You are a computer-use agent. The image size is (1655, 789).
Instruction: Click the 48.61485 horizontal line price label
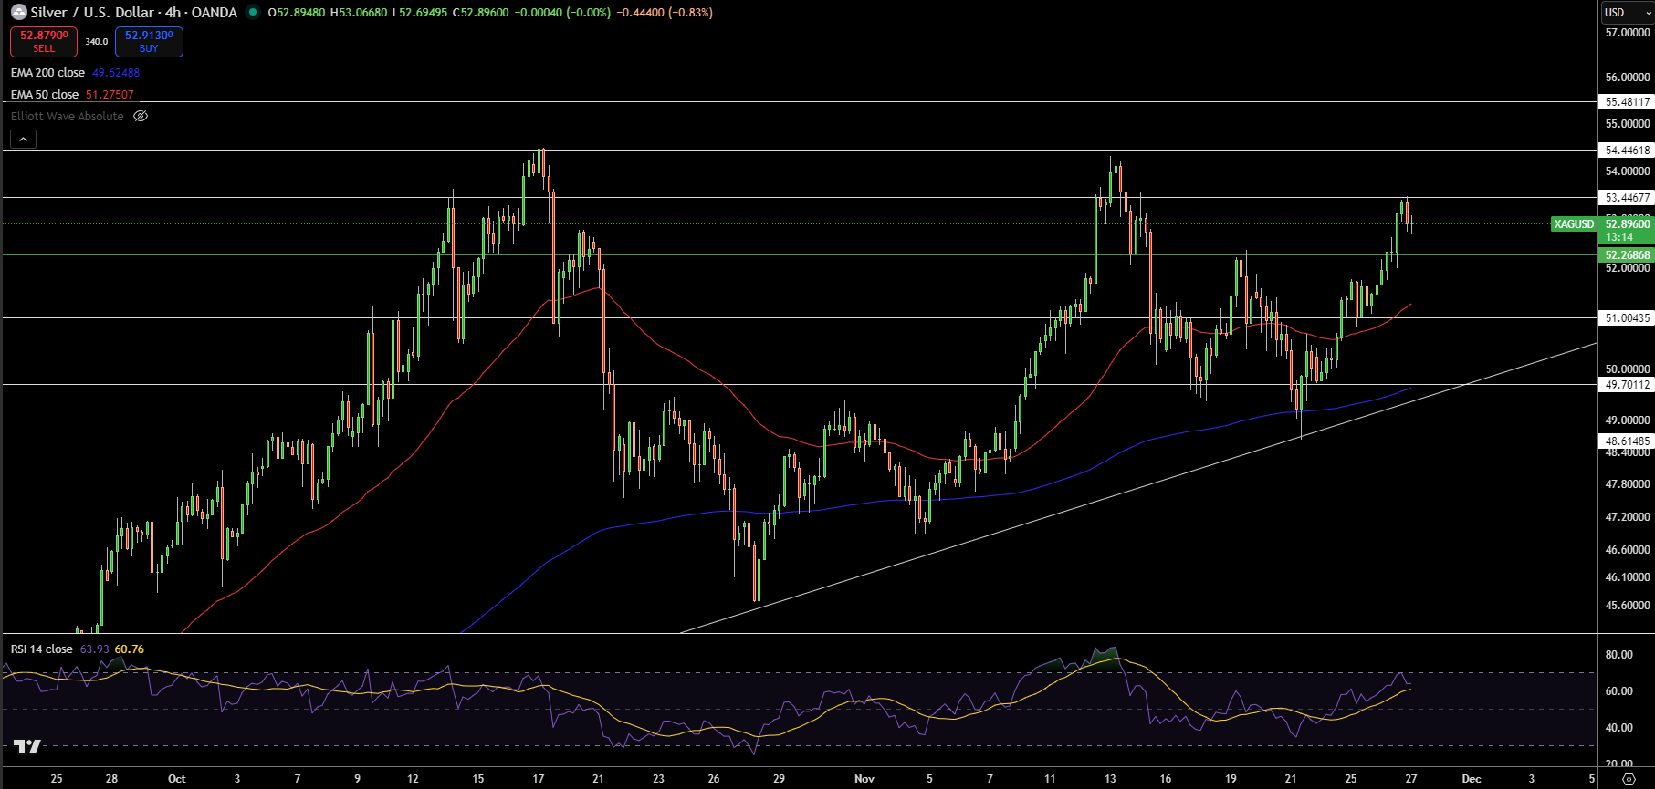1628,441
